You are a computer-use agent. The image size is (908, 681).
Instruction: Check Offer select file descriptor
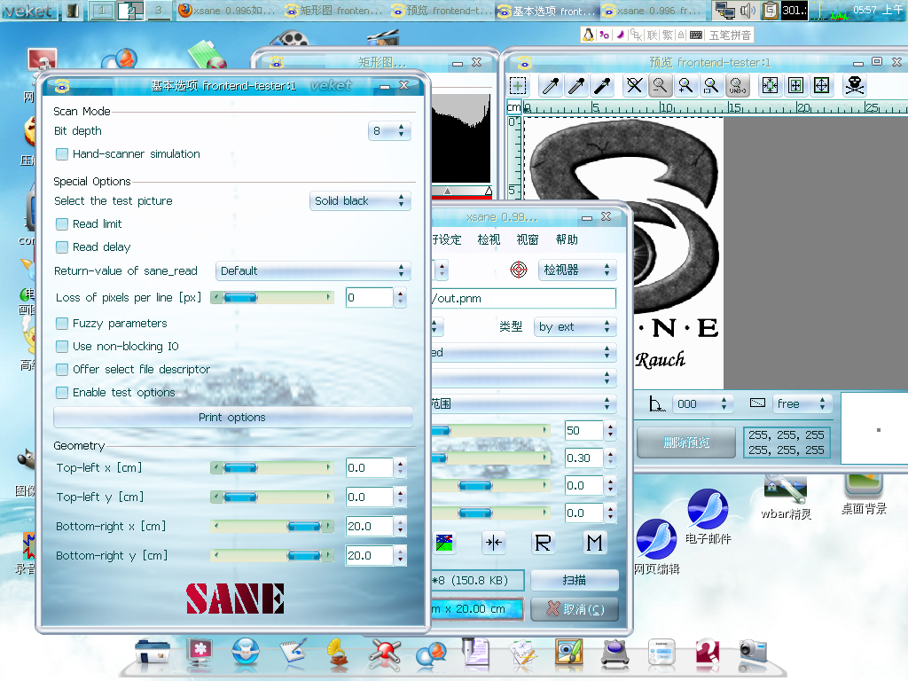click(x=62, y=370)
